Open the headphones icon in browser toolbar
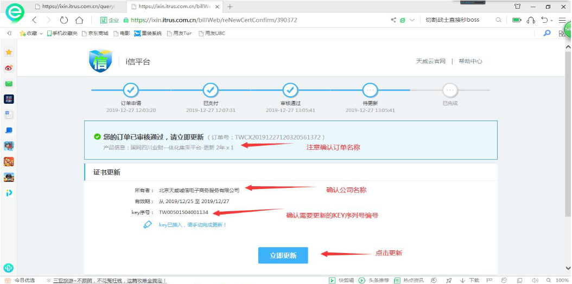This screenshot has height=284, width=572. pos(531,20)
